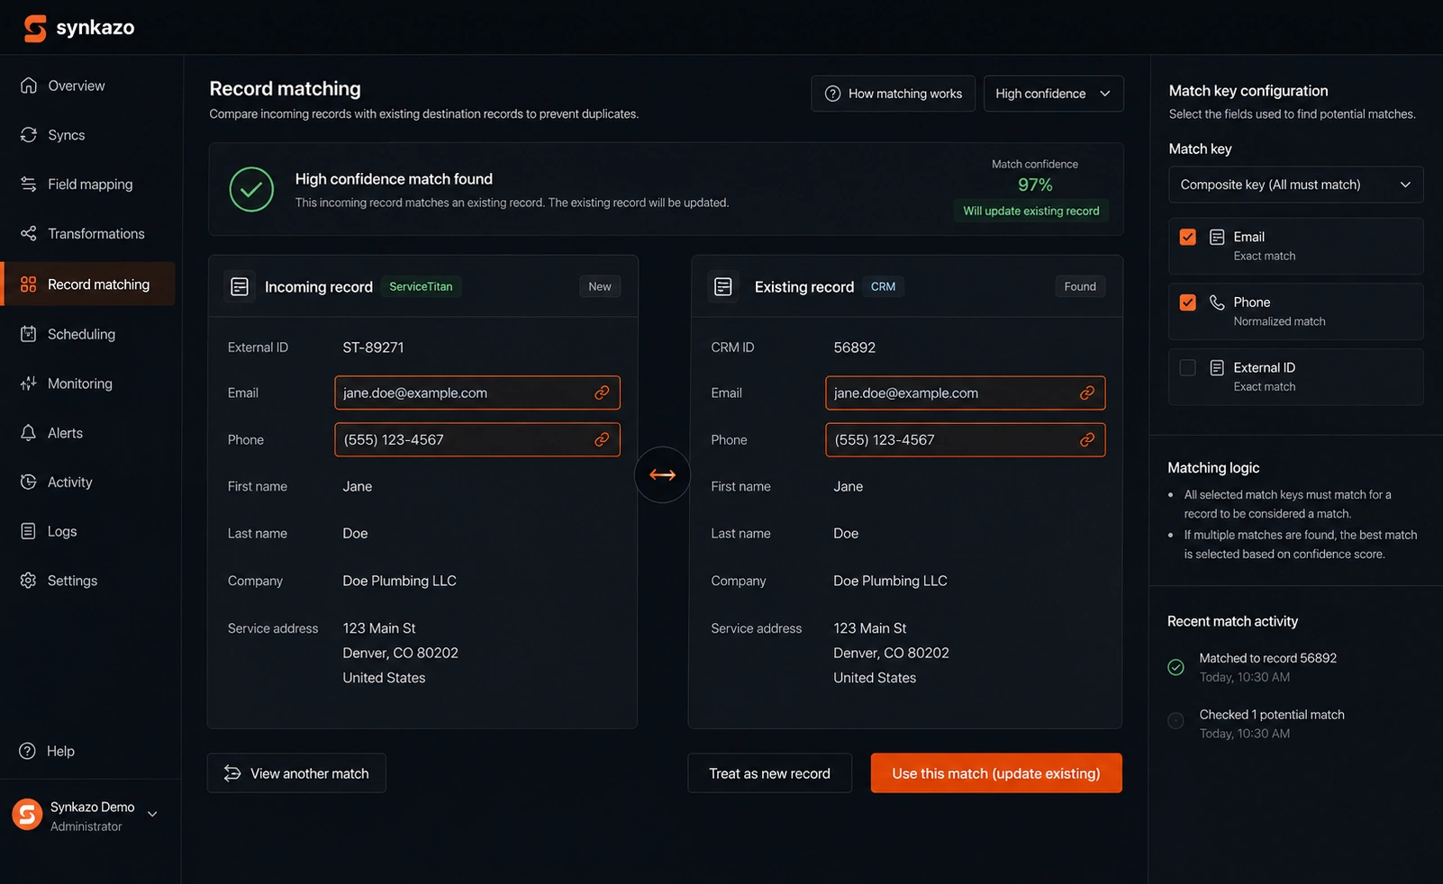Screen dimensions: 1443x884
Task: Click the Settings gear icon
Action: tap(29, 581)
